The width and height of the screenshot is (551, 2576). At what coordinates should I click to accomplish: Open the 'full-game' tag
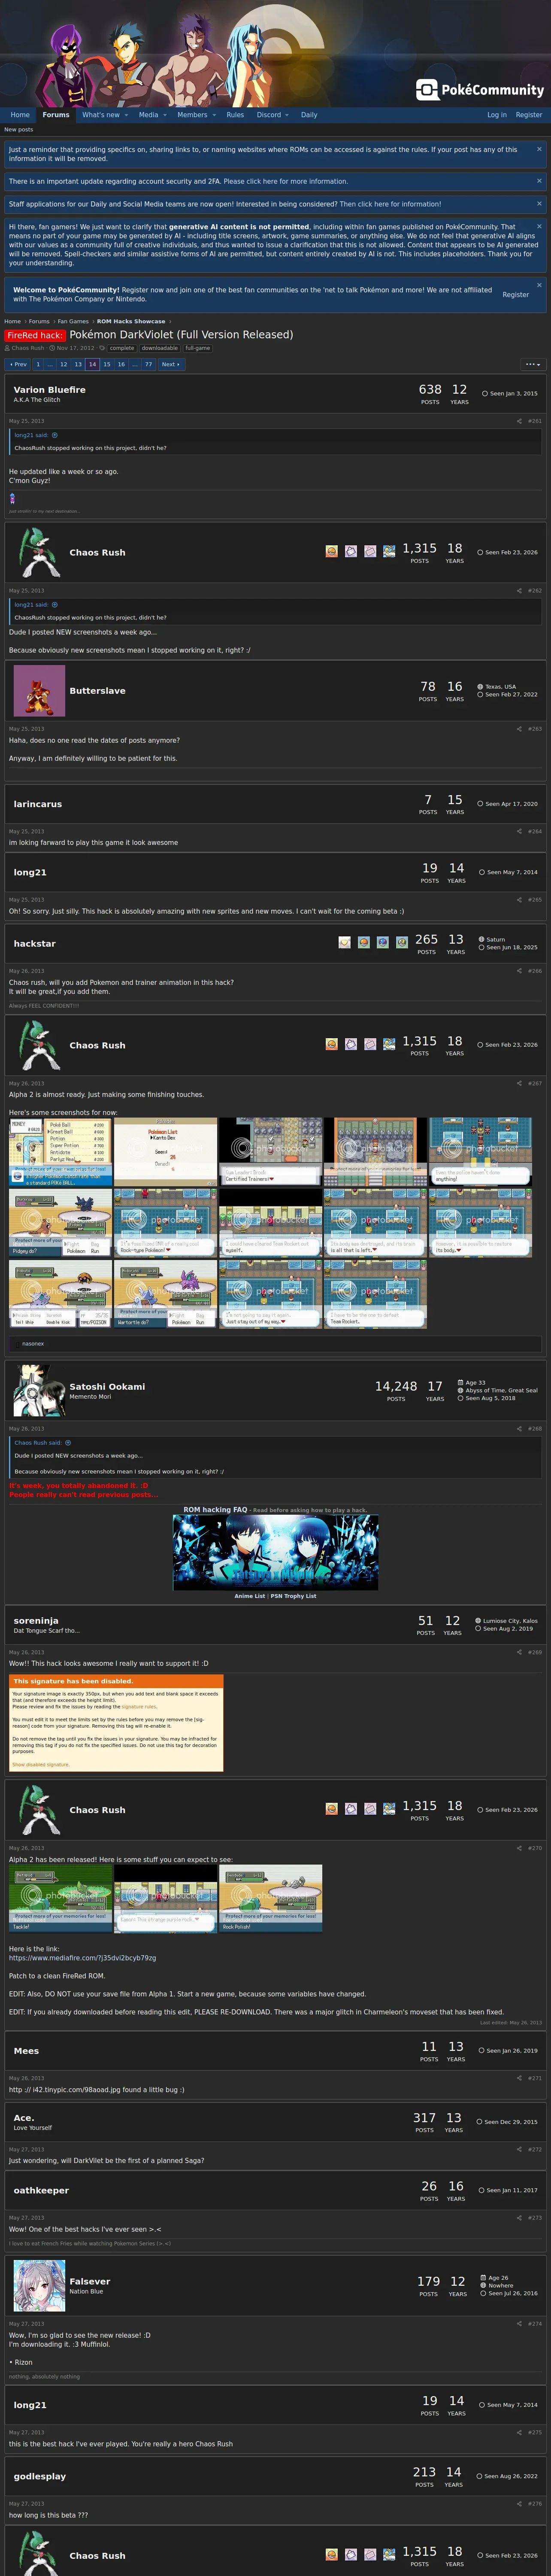pos(198,348)
